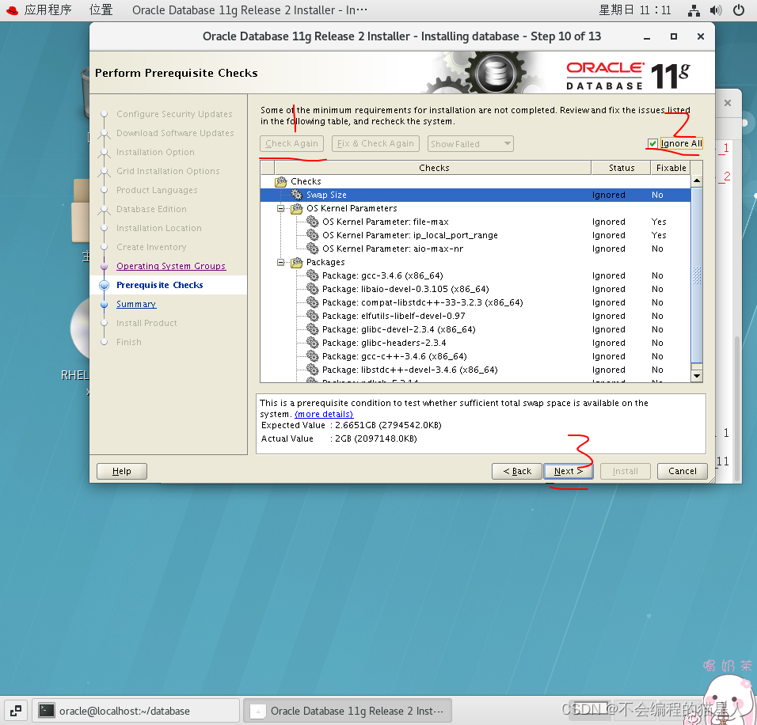Open the more details link
757x725 pixels.
[324, 414]
